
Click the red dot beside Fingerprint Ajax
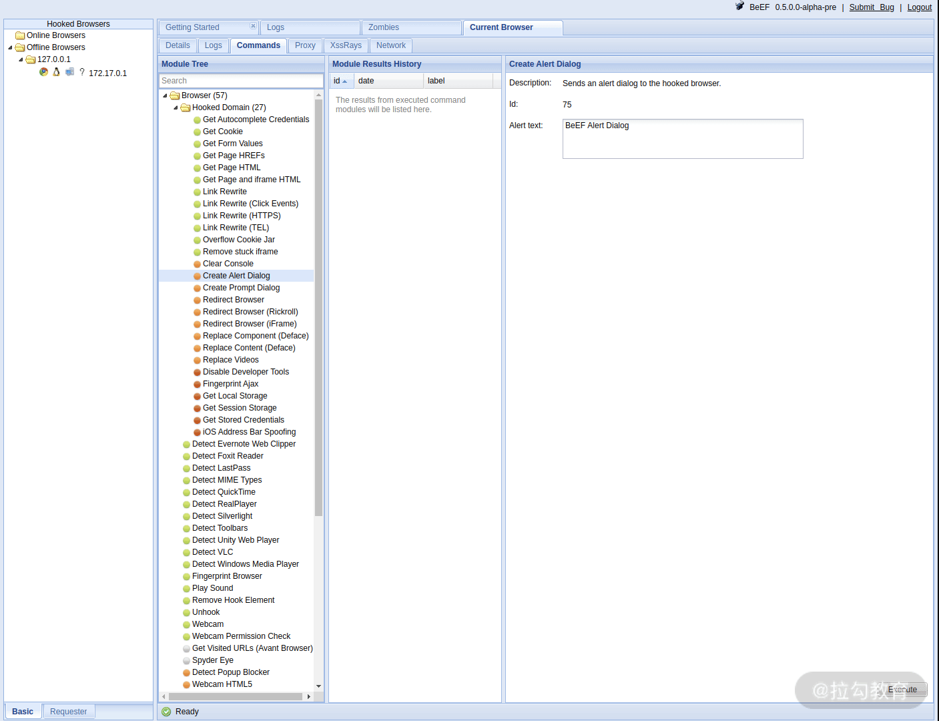click(x=197, y=385)
